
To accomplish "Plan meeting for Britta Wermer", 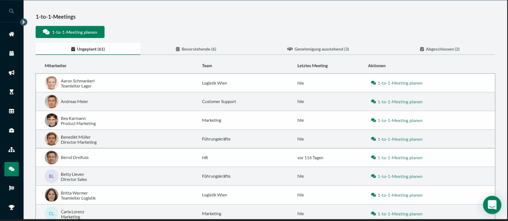I will (396, 195).
